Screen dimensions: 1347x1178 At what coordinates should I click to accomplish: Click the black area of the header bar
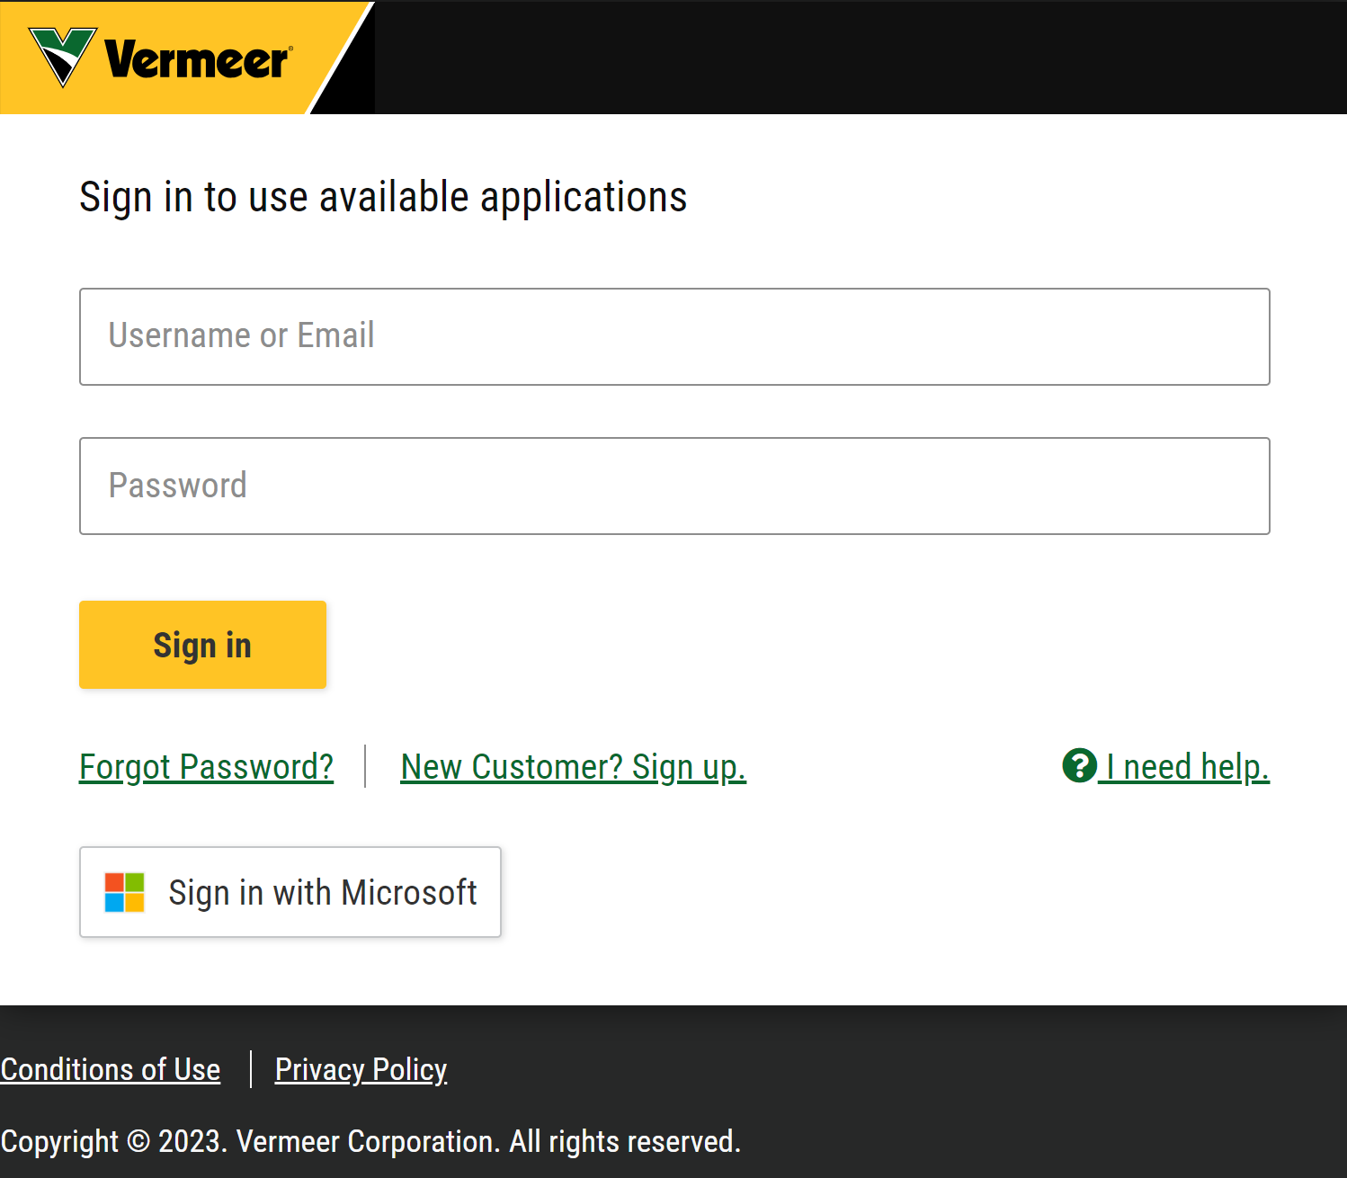(x=854, y=57)
